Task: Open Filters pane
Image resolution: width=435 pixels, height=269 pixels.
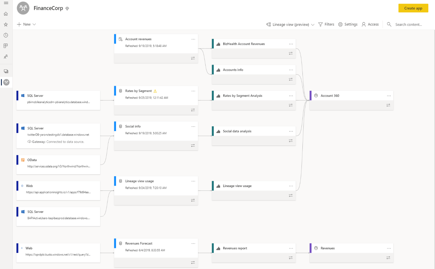Action: (x=326, y=24)
